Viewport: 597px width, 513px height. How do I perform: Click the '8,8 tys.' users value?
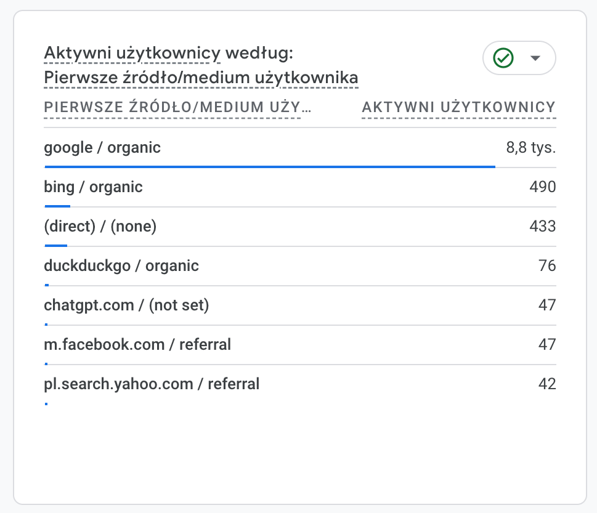531,148
